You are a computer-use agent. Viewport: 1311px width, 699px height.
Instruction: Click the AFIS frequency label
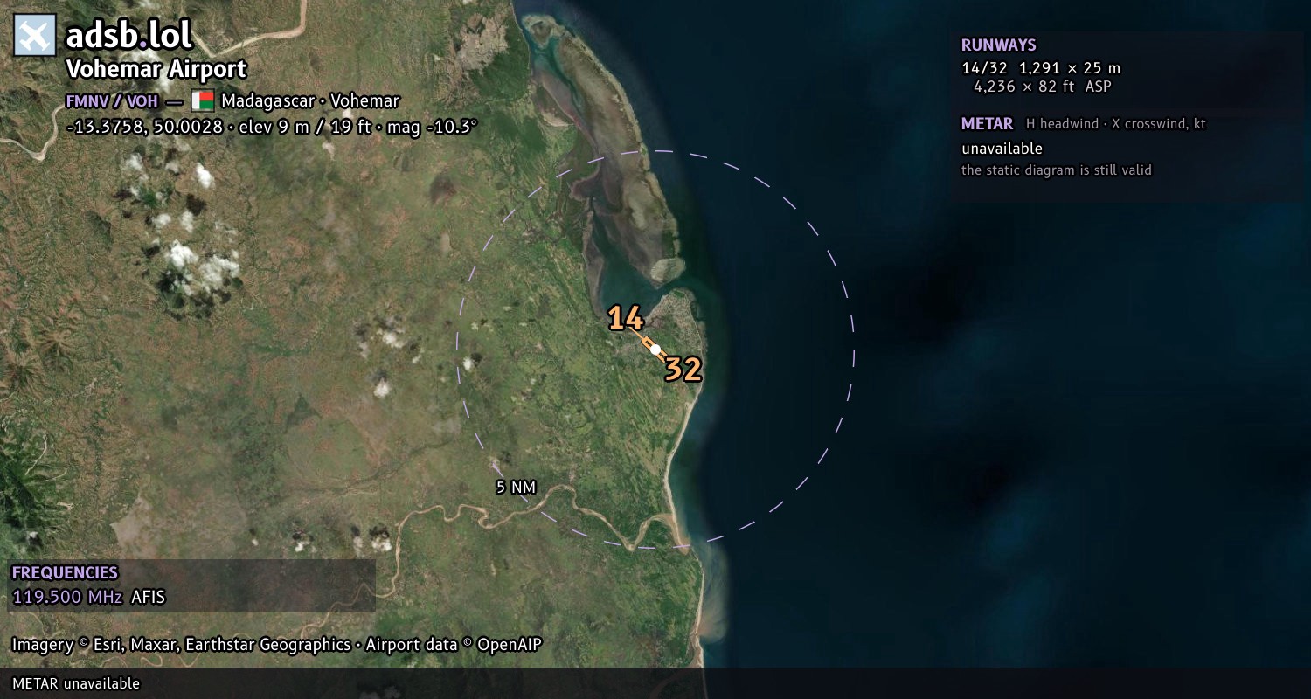coord(148,598)
